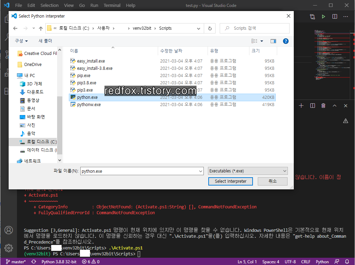Screen dimensions: 355x265
Task: Click Spaces: 4 indentation setting
Action: (x=271, y=262)
